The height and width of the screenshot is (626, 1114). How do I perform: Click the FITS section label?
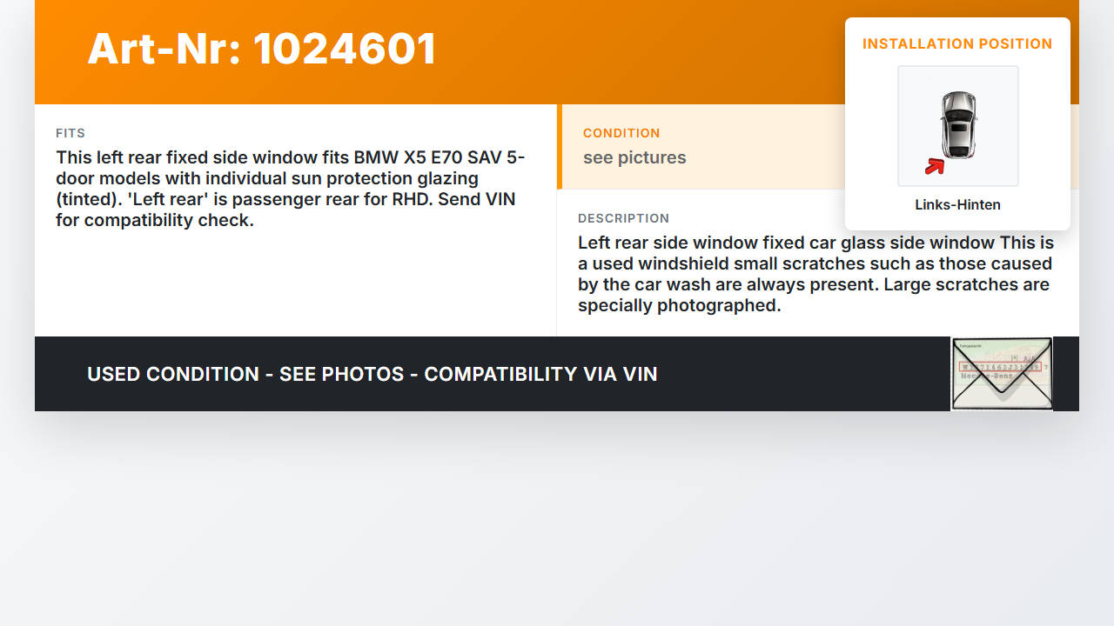click(70, 133)
